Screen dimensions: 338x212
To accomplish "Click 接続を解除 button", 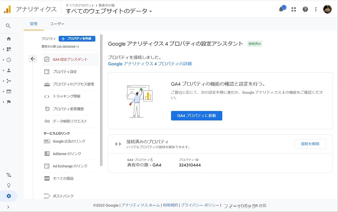I will pos(310,144).
